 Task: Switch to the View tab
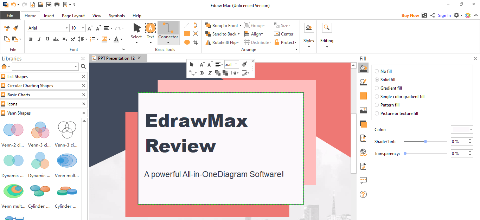pos(97,16)
